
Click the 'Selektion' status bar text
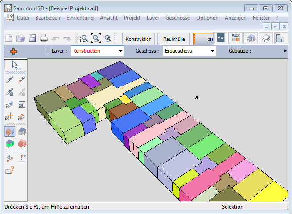click(x=233, y=207)
